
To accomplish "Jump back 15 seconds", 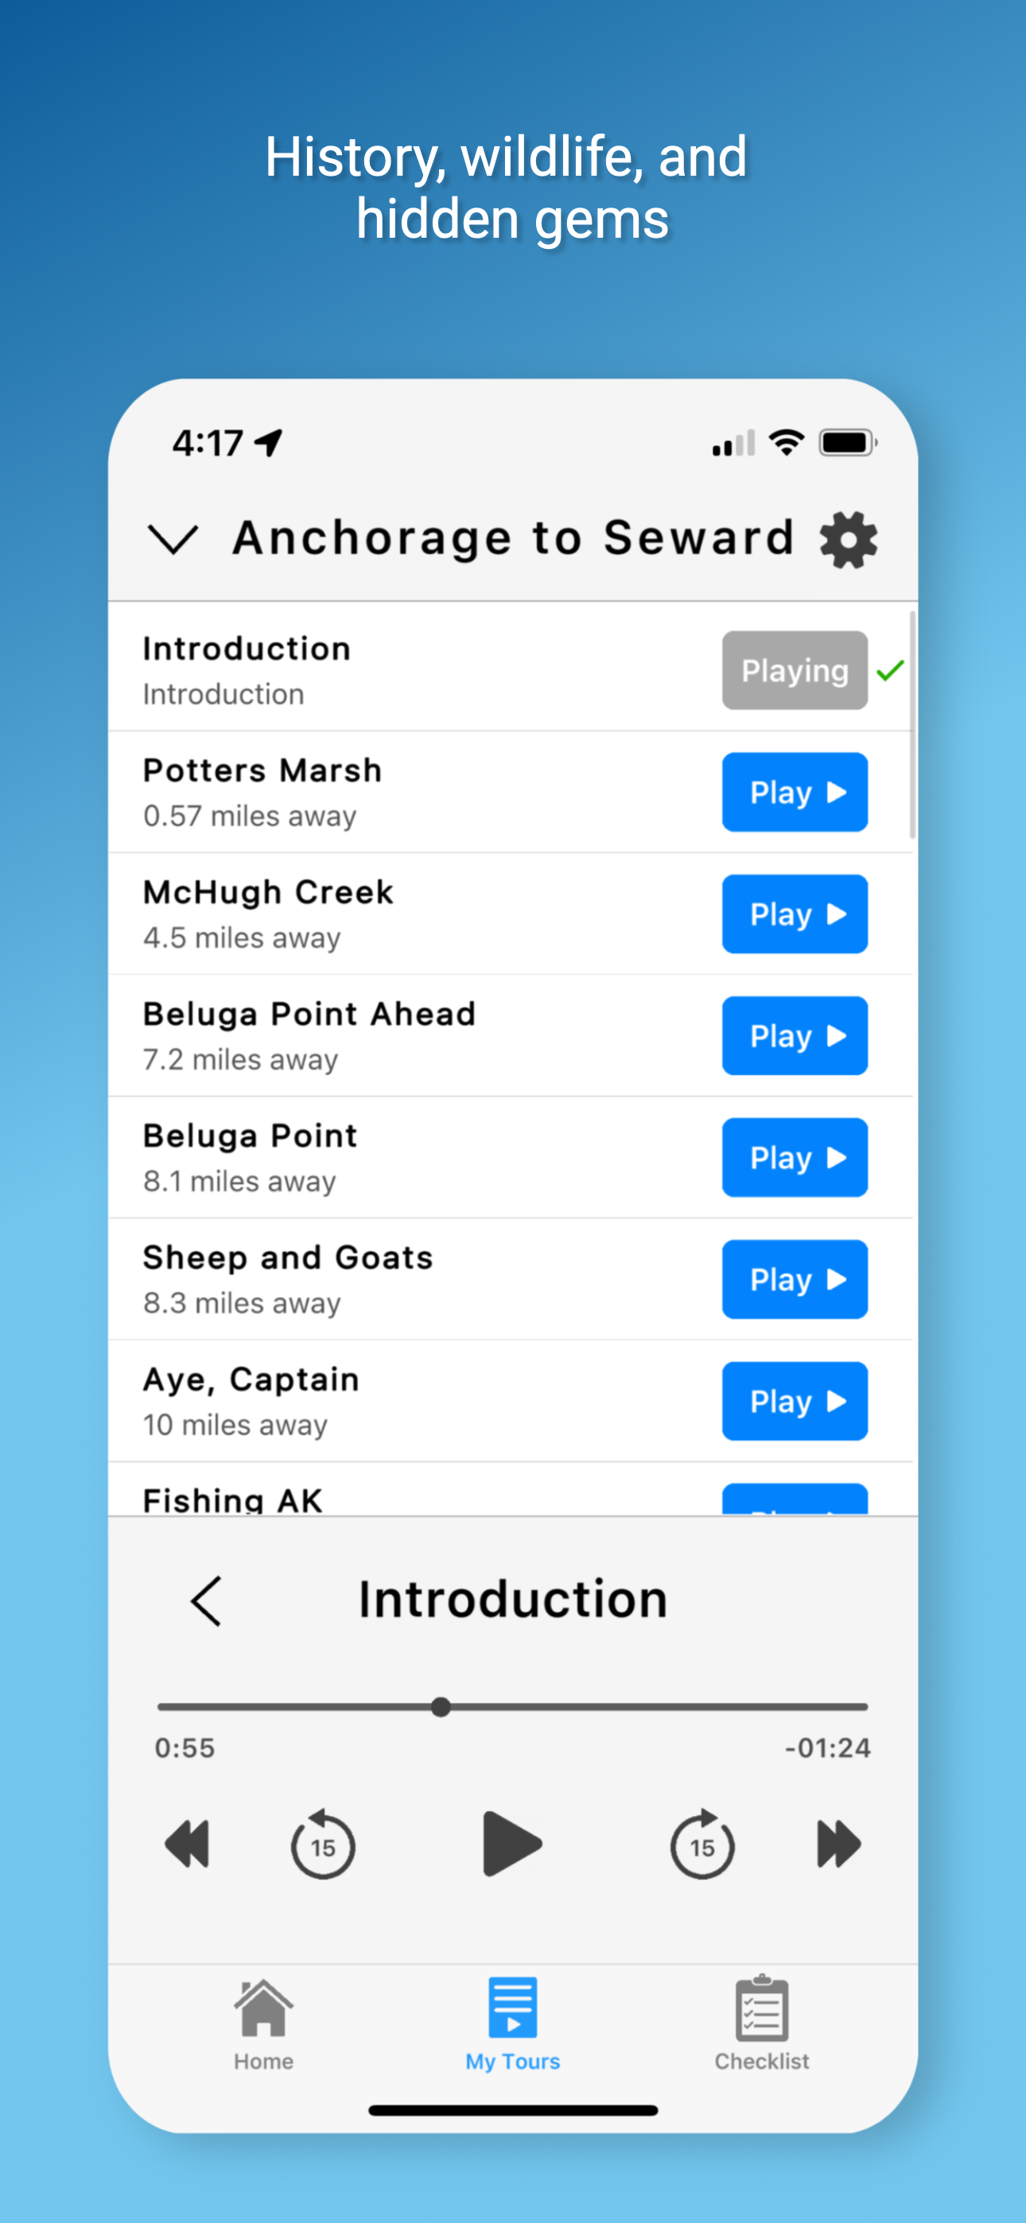I will pyautogui.click(x=322, y=1845).
